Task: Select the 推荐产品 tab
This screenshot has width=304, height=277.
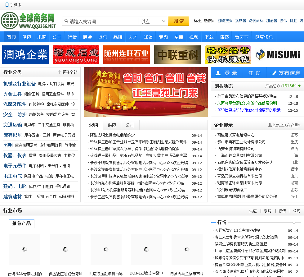Action: [21, 224]
